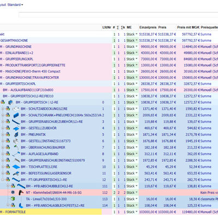This screenshot has width=218, height=215.
Task: Click the Σk column header
Action: pos(123,27)
